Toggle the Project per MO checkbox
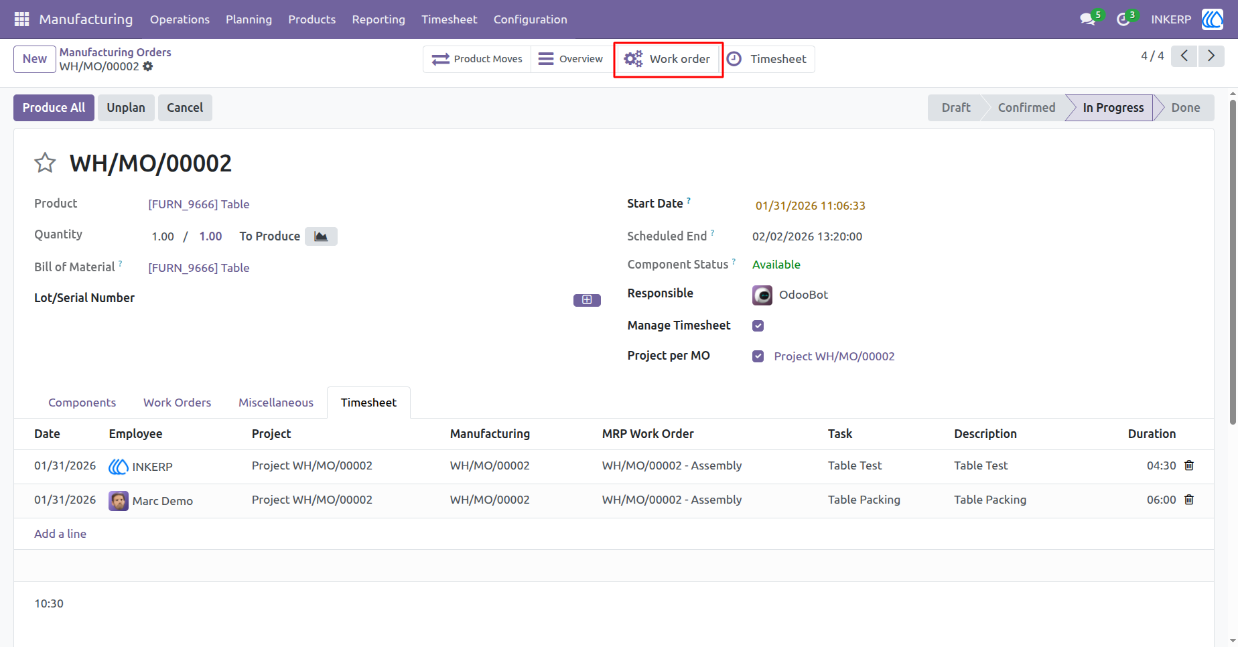This screenshot has width=1238, height=647. tap(758, 356)
